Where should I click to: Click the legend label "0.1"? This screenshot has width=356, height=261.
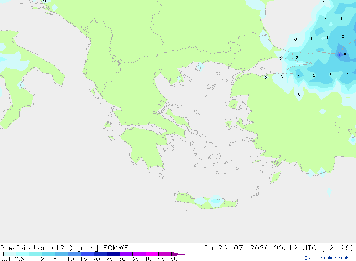[x=6, y=259]
